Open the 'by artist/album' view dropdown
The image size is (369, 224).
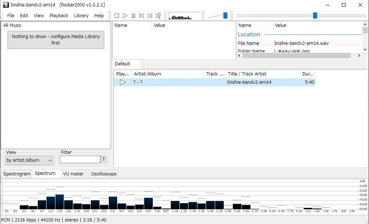(29, 160)
